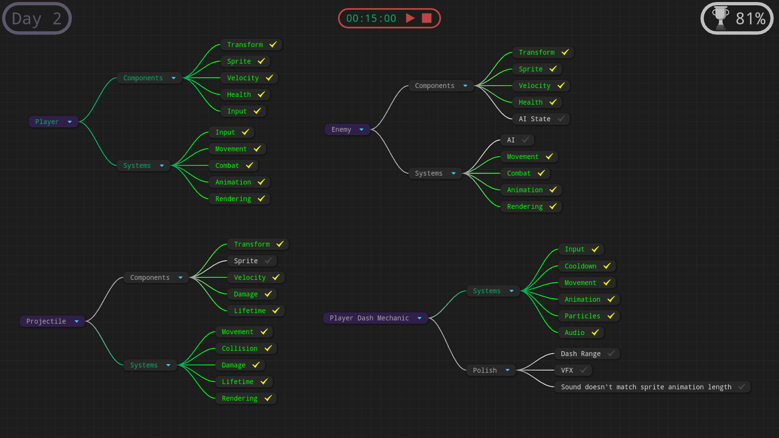The image size is (779, 438).
Task: Open Player Dash Mechanic dropdown arrow
Action: click(420, 318)
